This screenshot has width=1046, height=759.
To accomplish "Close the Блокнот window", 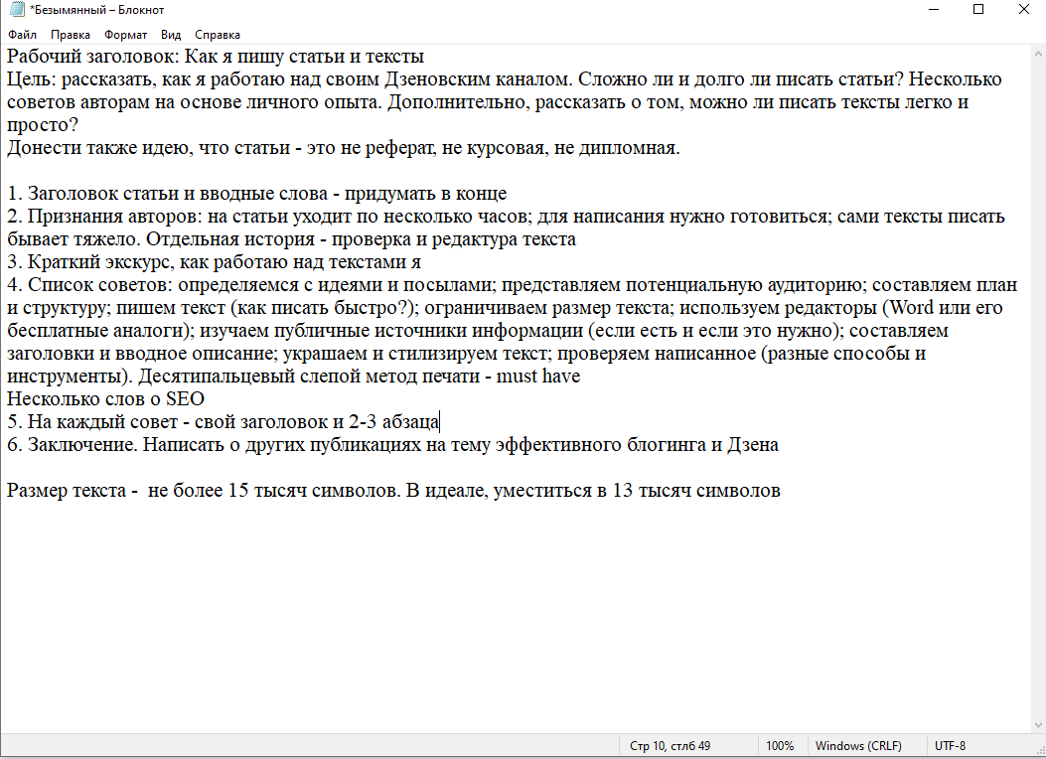I will [x=1024, y=9].
